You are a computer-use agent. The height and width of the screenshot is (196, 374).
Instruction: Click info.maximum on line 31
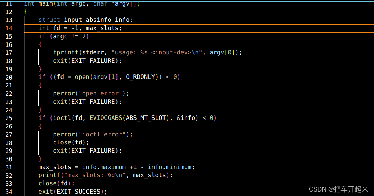tap(104, 167)
